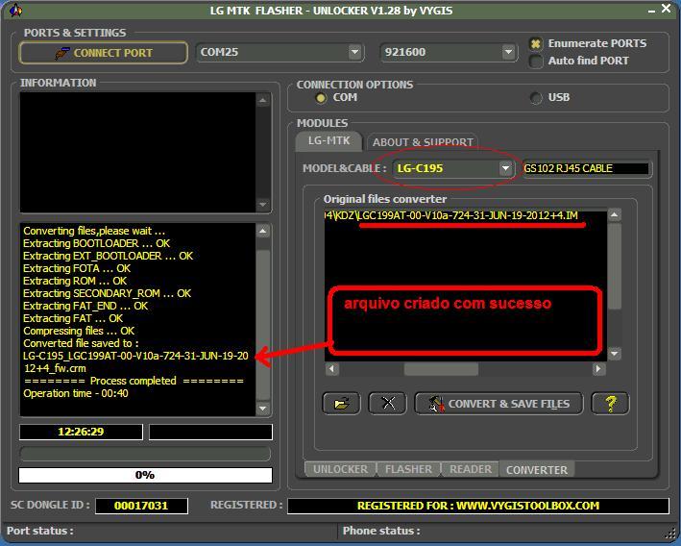Click the CONNECT PORT button

pos(104,53)
